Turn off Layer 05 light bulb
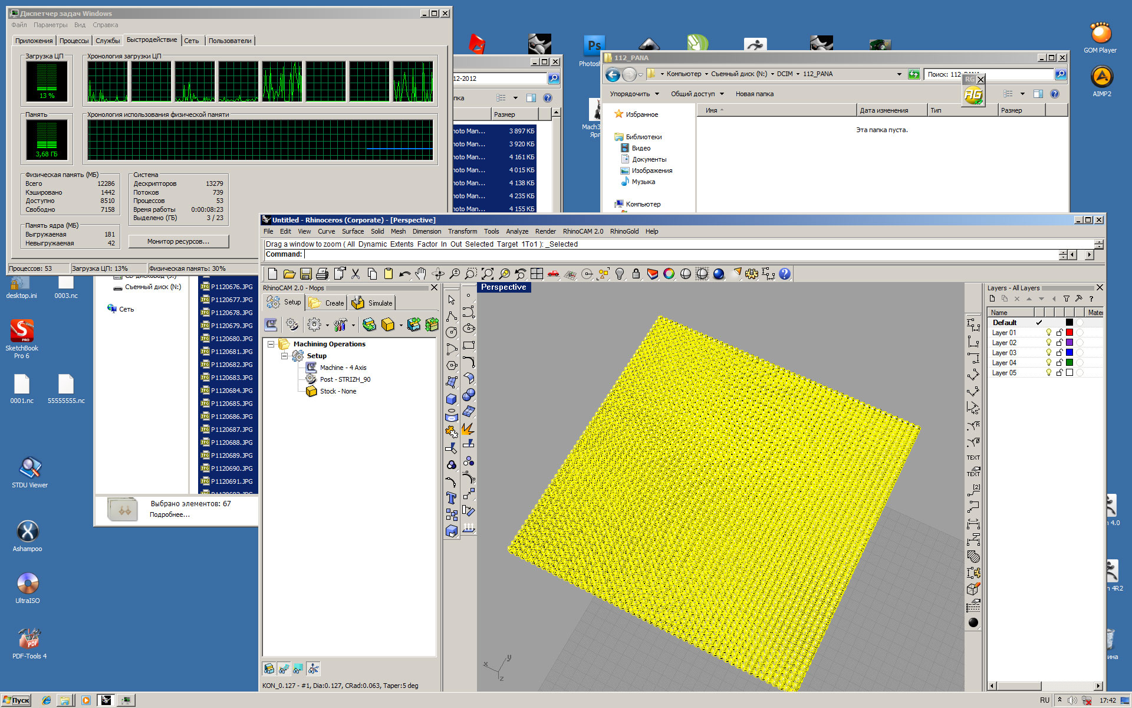The image size is (1132, 708). click(x=1049, y=373)
